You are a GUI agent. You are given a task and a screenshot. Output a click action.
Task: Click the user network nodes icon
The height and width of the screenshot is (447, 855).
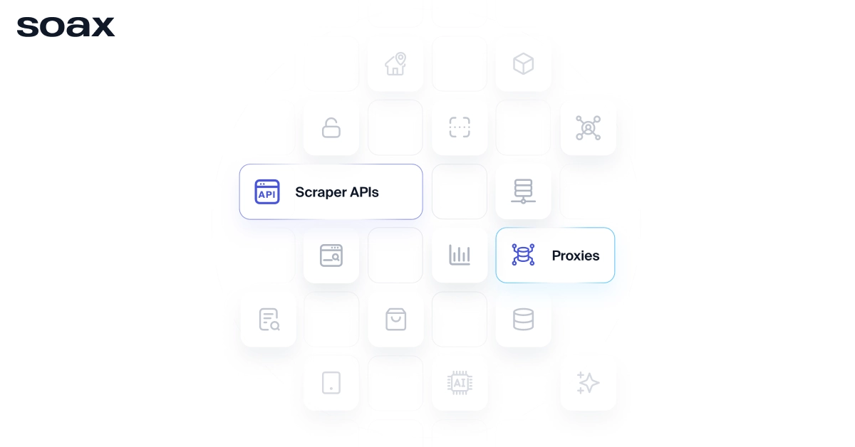click(x=588, y=127)
